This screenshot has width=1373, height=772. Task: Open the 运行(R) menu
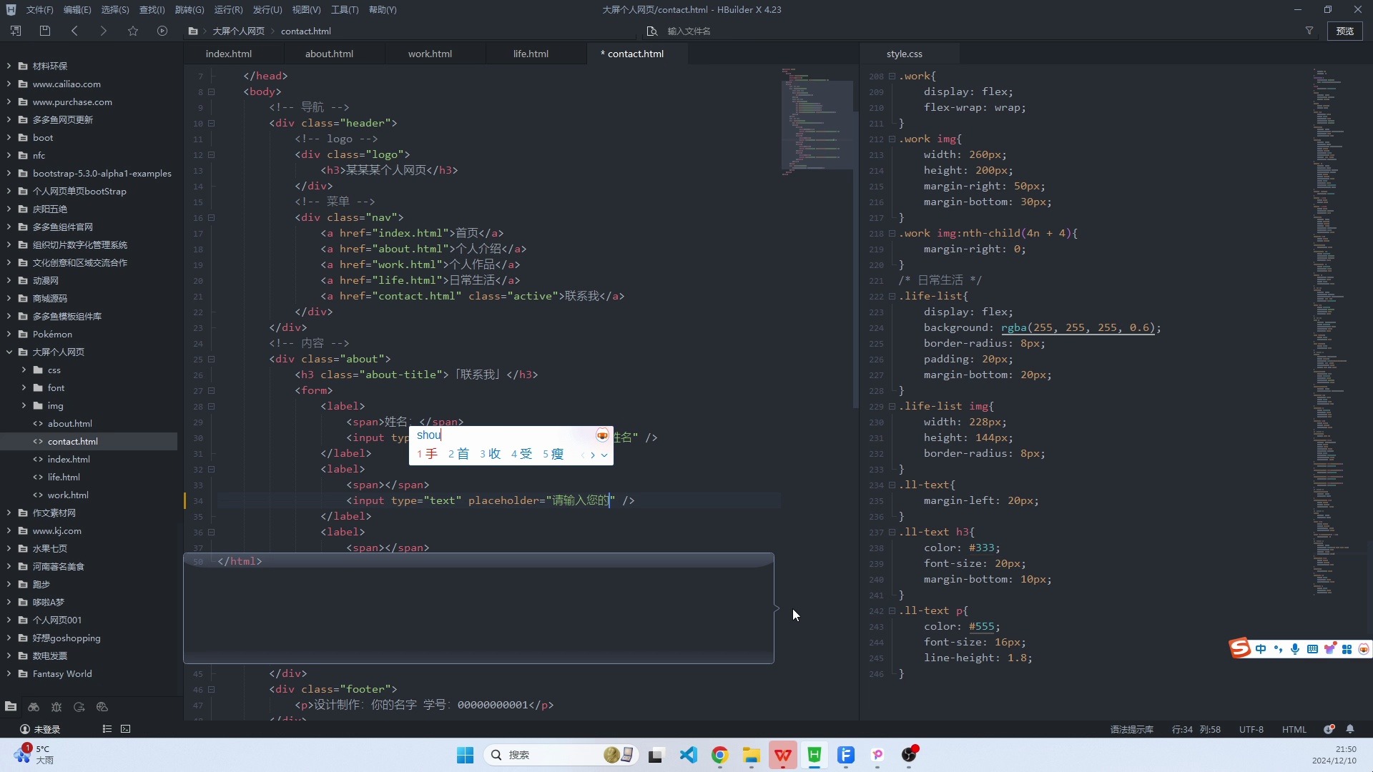[228, 9]
